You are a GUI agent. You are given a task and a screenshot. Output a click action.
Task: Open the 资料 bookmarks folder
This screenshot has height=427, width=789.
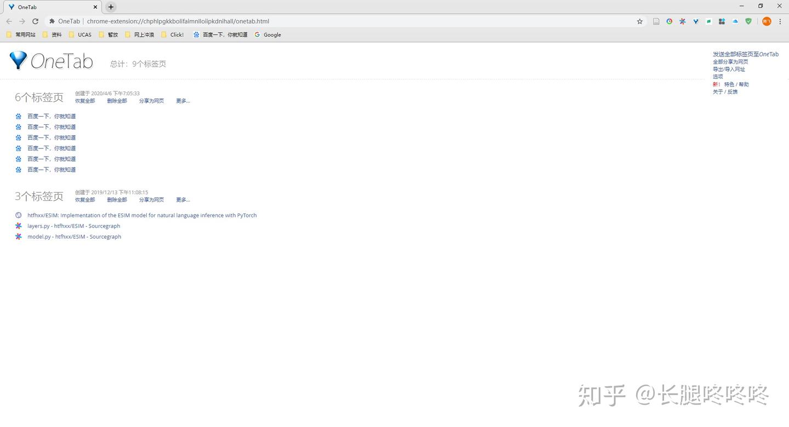click(52, 34)
